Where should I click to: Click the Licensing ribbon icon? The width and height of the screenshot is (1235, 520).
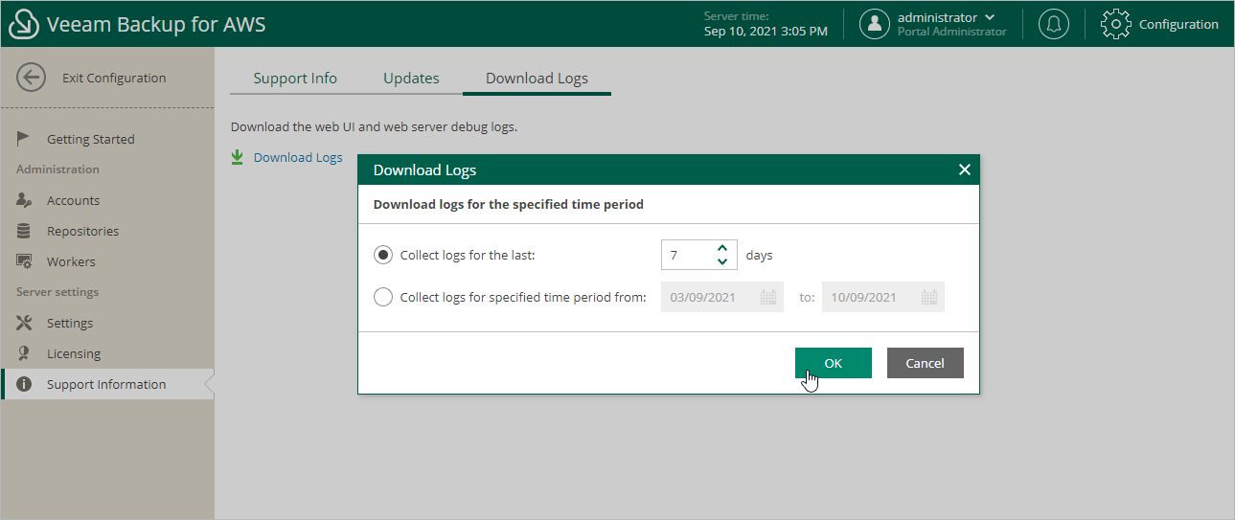[25, 353]
